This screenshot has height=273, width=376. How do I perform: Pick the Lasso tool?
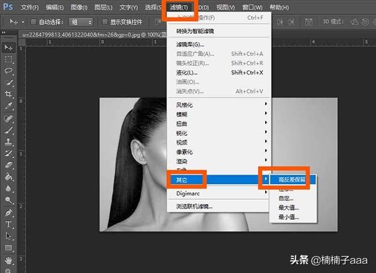click(9, 71)
